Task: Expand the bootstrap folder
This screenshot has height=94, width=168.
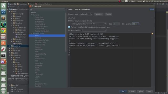Action: coord(10,46)
